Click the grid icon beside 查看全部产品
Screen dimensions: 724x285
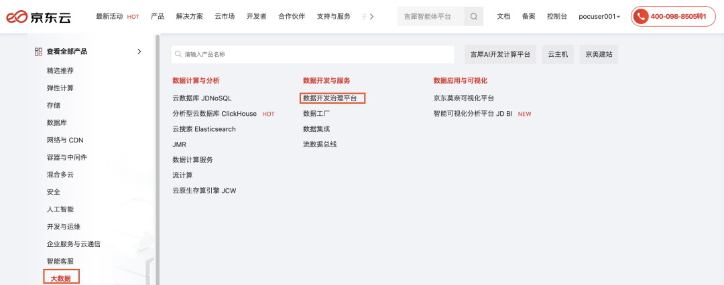tap(39, 52)
